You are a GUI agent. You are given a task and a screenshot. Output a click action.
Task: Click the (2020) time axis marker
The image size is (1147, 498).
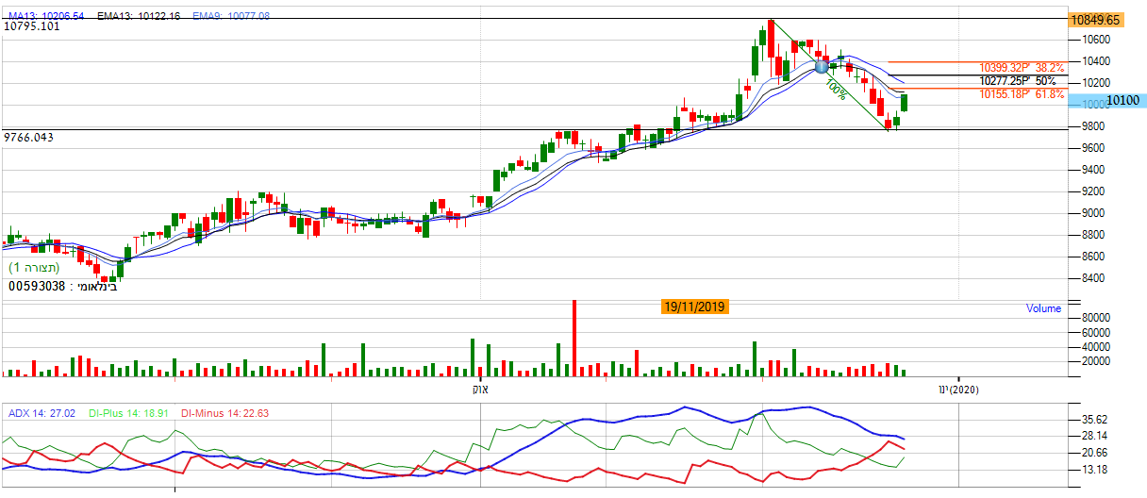coord(958,390)
